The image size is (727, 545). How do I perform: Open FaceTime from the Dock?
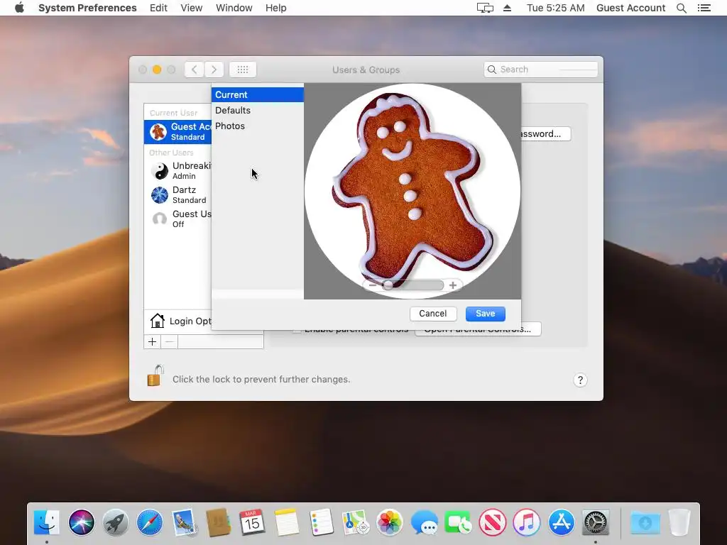point(458,522)
